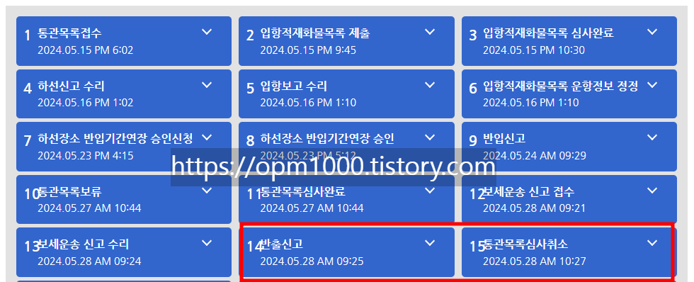This screenshot has height=282, width=694.
Task: Expand step 14 반출신고 chevron
Action: (430, 243)
